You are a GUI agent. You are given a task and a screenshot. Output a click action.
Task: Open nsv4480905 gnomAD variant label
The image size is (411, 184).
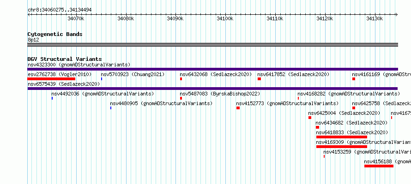pos(161,103)
